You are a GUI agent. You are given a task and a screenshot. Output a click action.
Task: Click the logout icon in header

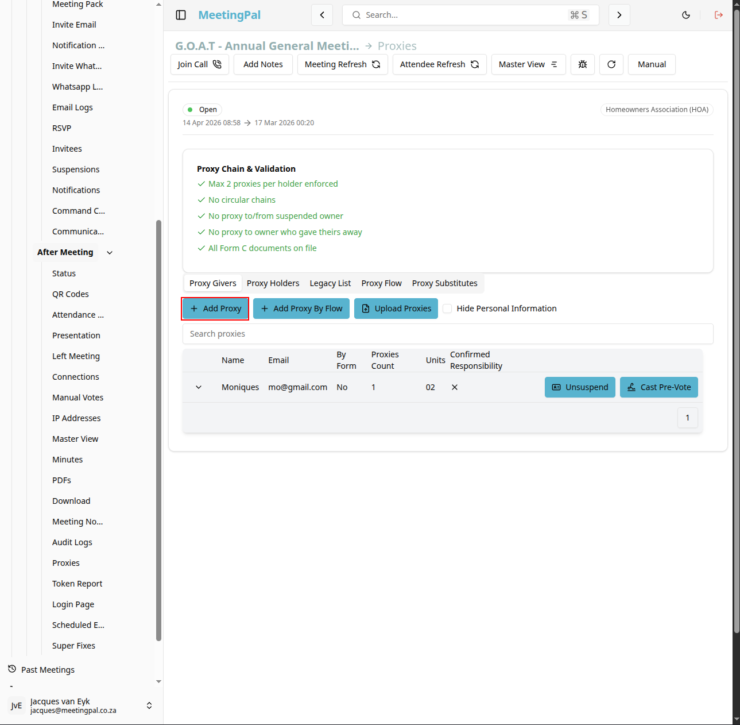[x=719, y=15]
